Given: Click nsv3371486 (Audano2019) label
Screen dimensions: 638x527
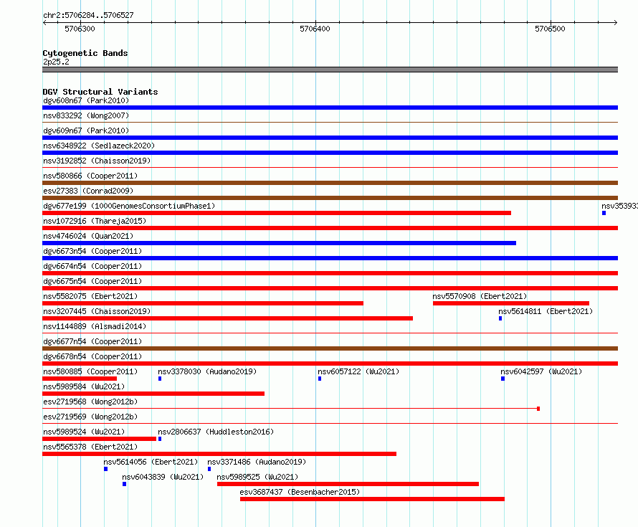Looking at the screenshot, I should pyautogui.click(x=257, y=462).
